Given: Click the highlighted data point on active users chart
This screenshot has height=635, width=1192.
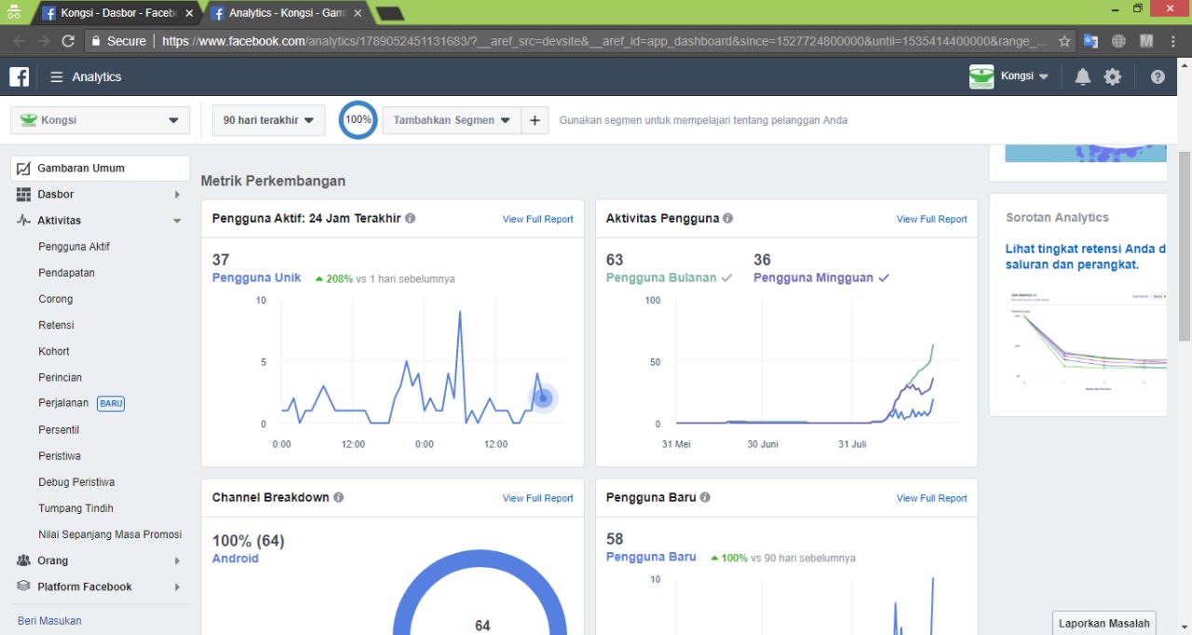Looking at the screenshot, I should coord(543,399).
